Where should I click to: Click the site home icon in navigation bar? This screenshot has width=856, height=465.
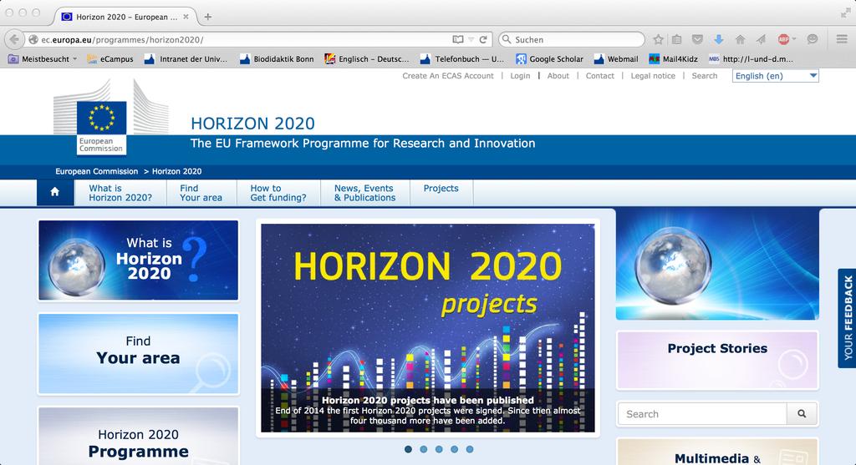point(55,193)
